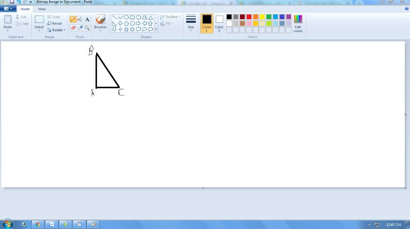Choose the Rectangle shape
Screen dimensions: 410x229
(132, 18)
